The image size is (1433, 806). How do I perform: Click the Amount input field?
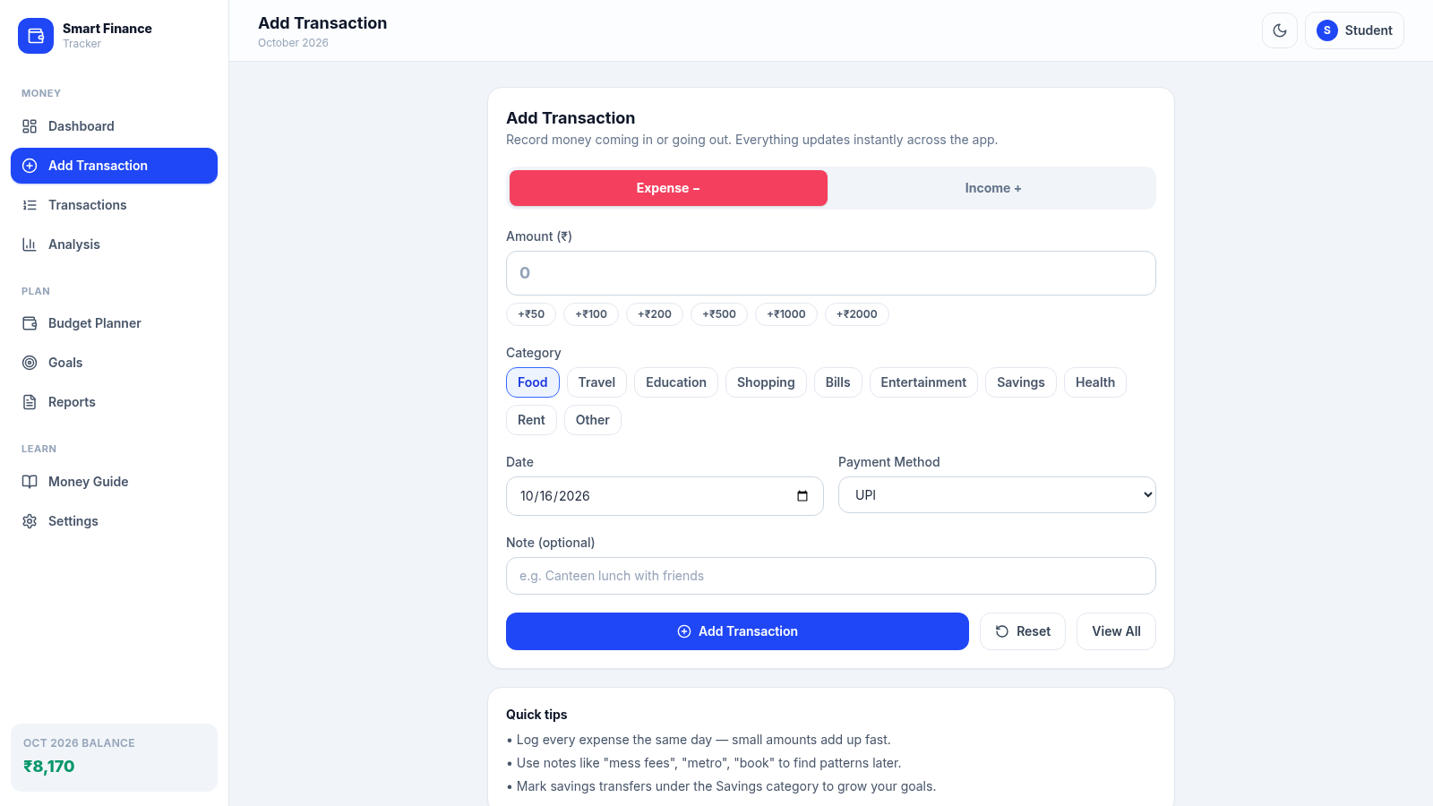point(831,273)
